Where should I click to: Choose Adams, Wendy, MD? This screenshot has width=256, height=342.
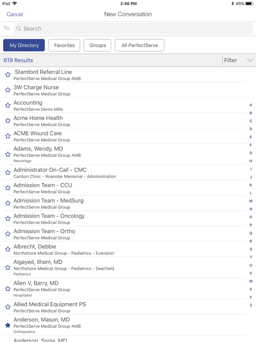(x=124, y=154)
